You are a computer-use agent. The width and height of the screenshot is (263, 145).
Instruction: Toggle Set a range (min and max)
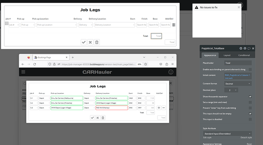click(x=250, y=102)
